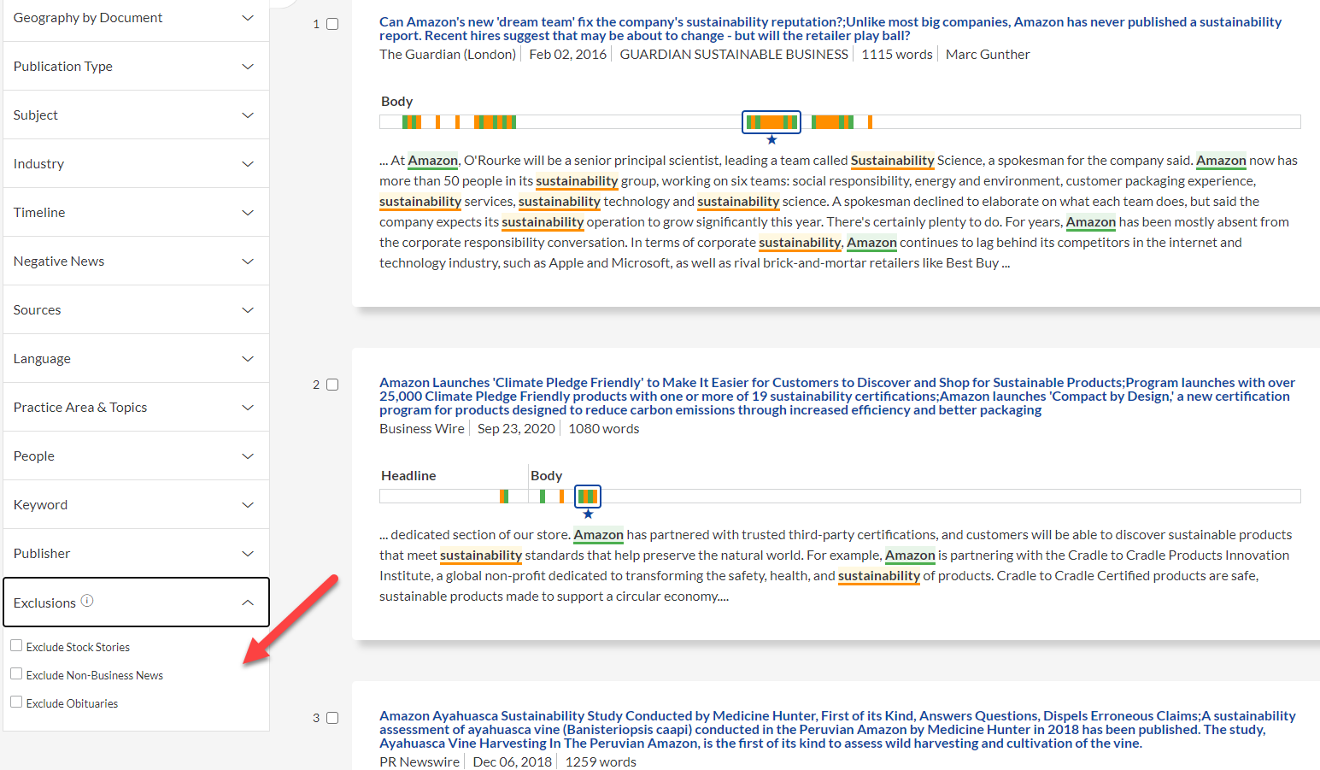Select result 3 checkbox
Image resolution: width=1320 pixels, height=770 pixels.
pyautogui.click(x=332, y=718)
